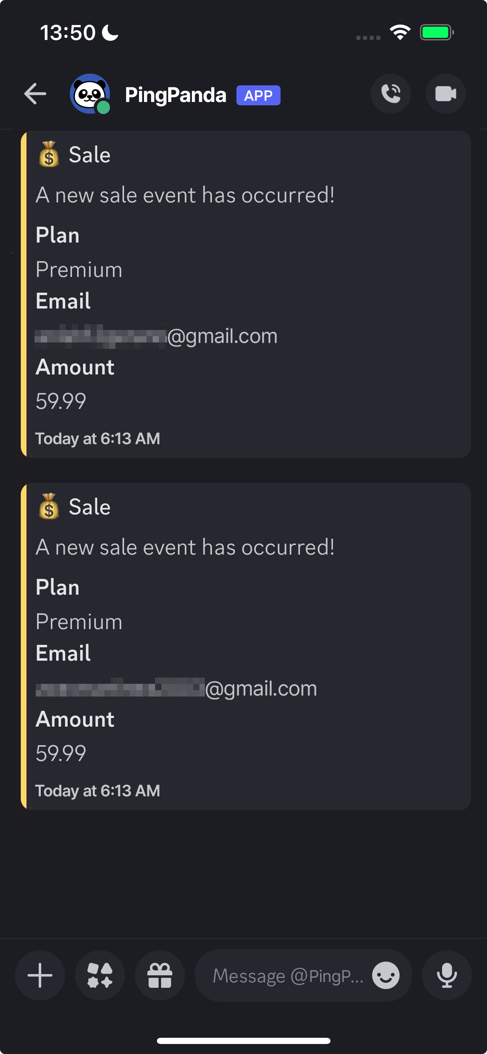Start a video call with PingPanda
The width and height of the screenshot is (487, 1054).
445,94
